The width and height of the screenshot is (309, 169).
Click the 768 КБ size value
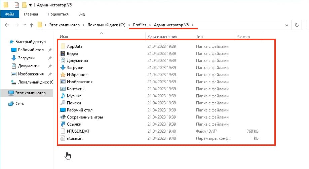pos(253,131)
